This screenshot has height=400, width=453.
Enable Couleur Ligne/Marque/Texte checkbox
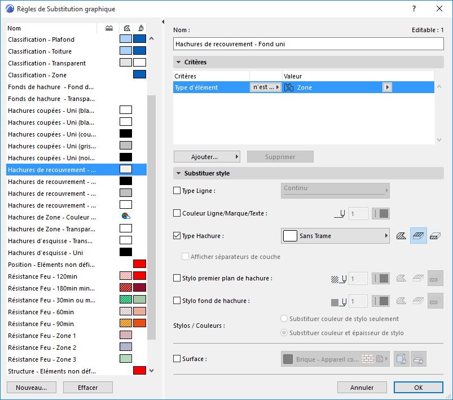(177, 213)
